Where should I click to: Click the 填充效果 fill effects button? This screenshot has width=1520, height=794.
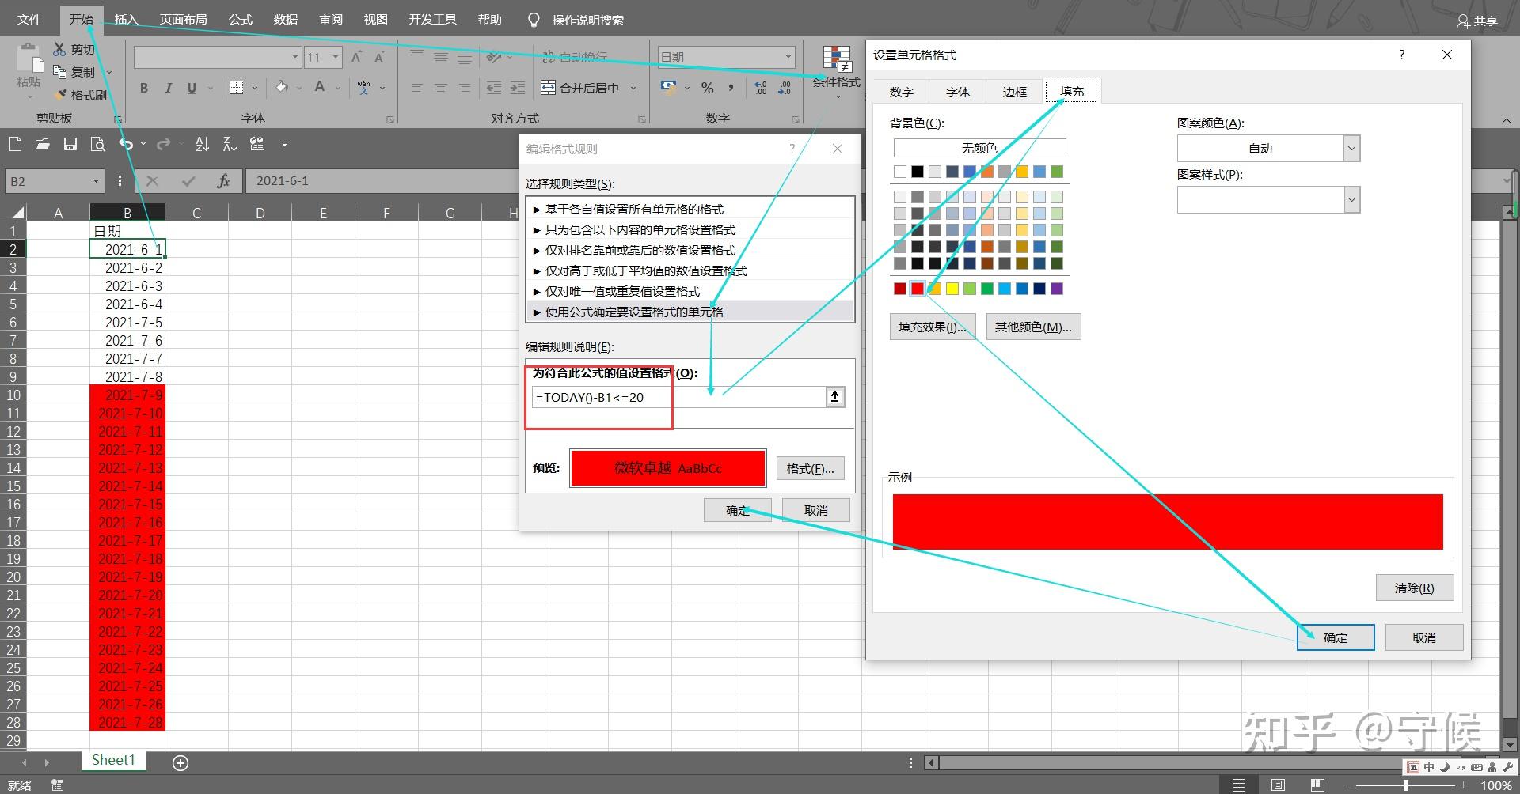pos(933,327)
